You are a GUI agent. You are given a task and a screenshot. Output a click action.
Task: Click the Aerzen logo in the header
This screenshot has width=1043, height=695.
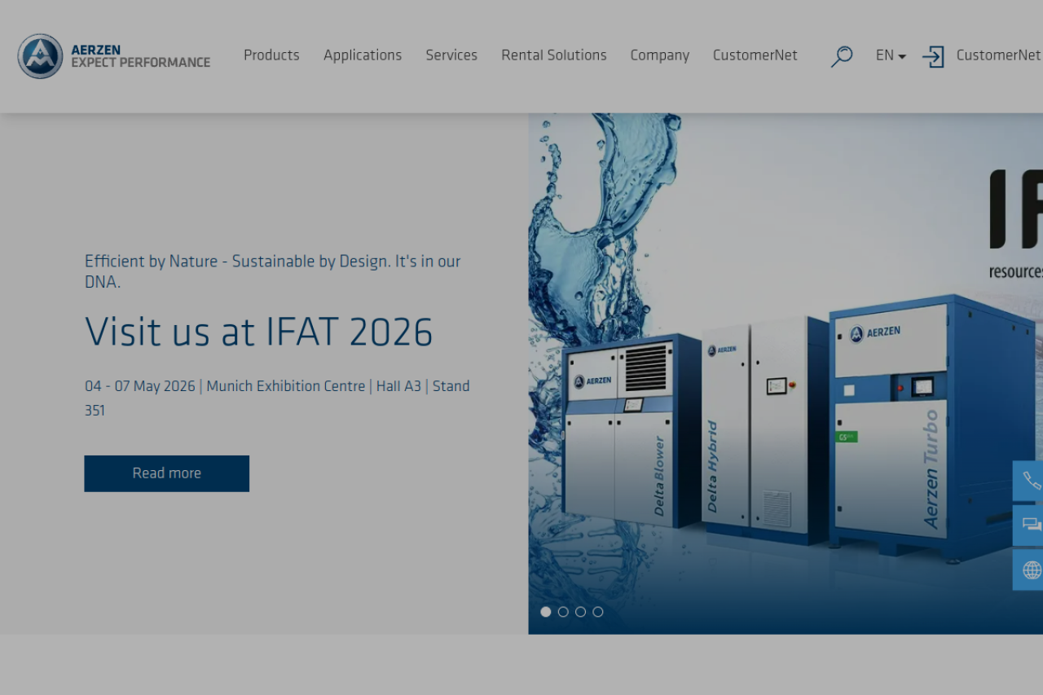pos(113,56)
